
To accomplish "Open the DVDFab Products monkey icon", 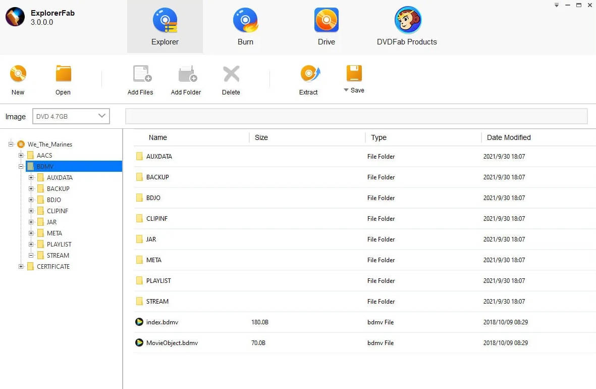I will [407, 21].
